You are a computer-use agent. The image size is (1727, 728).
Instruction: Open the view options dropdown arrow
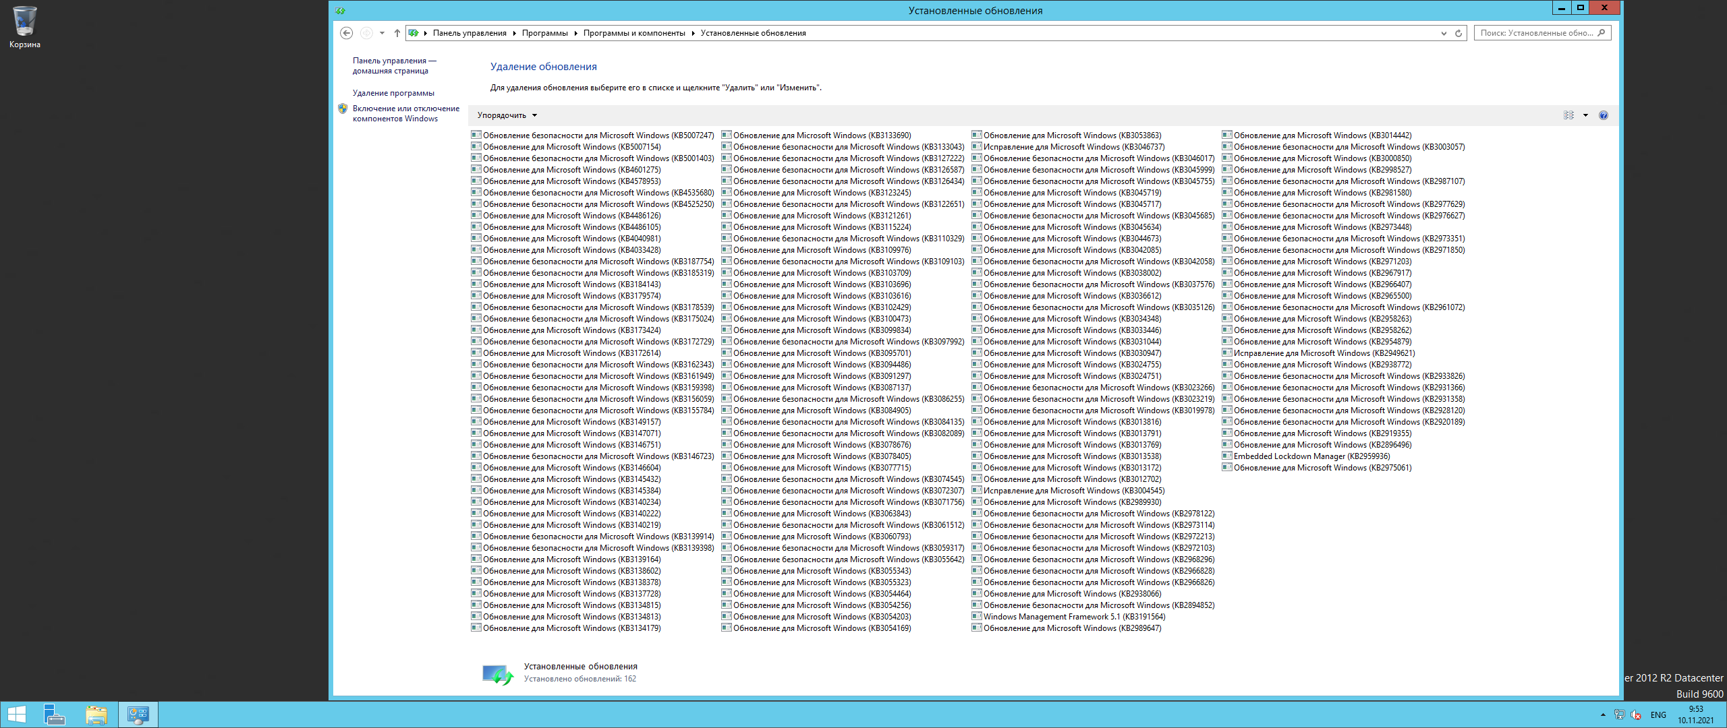[x=1585, y=115]
